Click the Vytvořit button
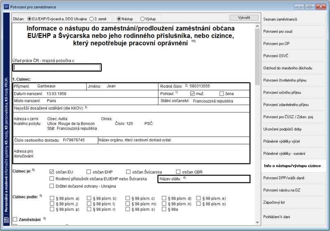This screenshot has width=330, height=231. 244,18
